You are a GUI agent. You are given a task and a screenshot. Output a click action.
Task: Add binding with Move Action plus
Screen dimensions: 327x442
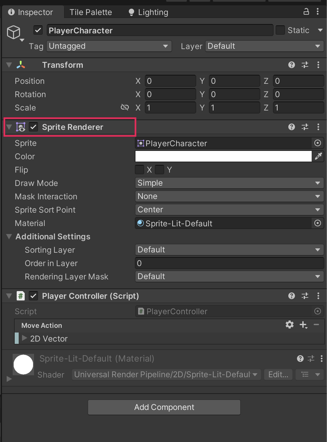(303, 325)
